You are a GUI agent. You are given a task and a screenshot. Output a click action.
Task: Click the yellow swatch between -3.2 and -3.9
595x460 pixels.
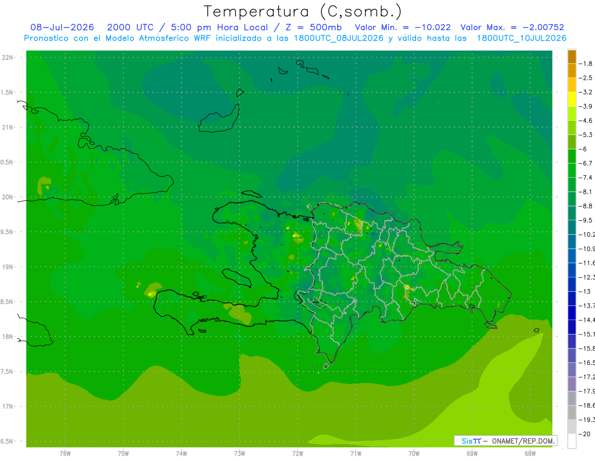[x=572, y=99]
